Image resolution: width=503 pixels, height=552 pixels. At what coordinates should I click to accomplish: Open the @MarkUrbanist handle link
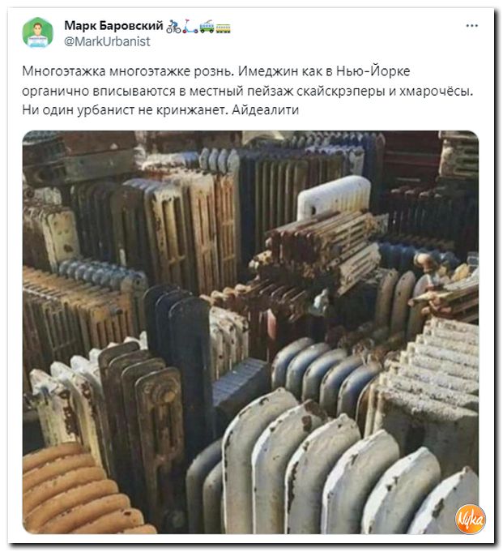[x=107, y=41]
